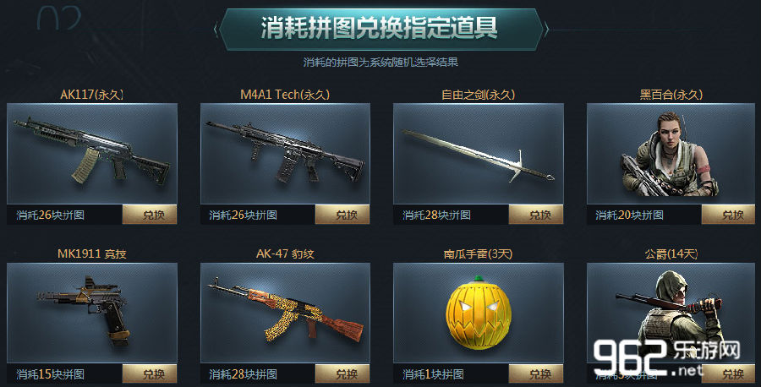
Task: Redeem the MK1911 竞技 pistol
Action: click(x=150, y=373)
